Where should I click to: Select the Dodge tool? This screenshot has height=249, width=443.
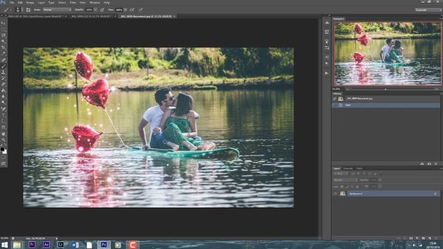pos(3,102)
